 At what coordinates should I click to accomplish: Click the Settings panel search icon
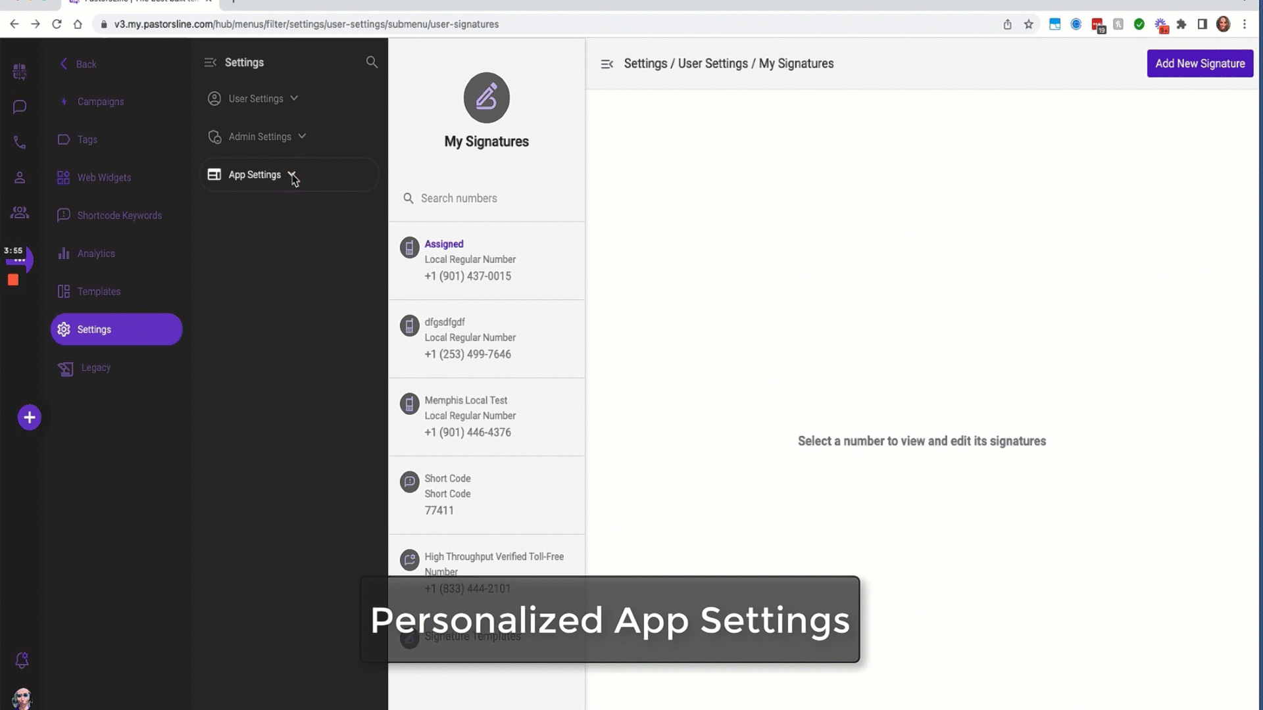point(372,62)
